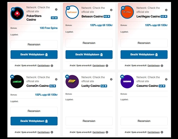Open info icon beside Betsson network text

click(111, 10)
